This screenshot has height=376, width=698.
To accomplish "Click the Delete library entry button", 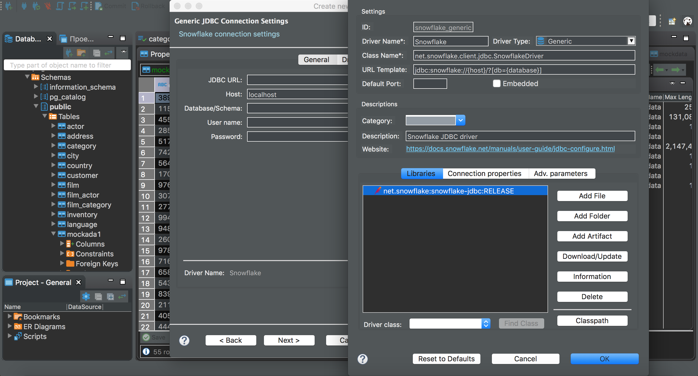I will pyautogui.click(x=592, y=296).
